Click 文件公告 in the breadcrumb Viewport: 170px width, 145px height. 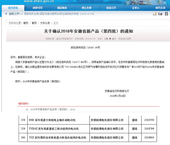(45, 23)
